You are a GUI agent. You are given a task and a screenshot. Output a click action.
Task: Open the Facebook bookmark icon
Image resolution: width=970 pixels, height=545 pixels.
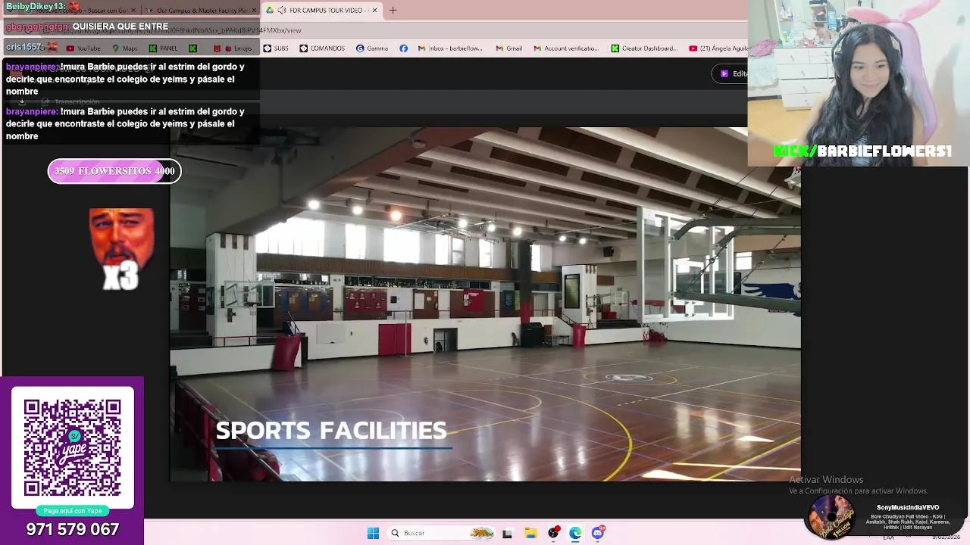click(403, 48)
